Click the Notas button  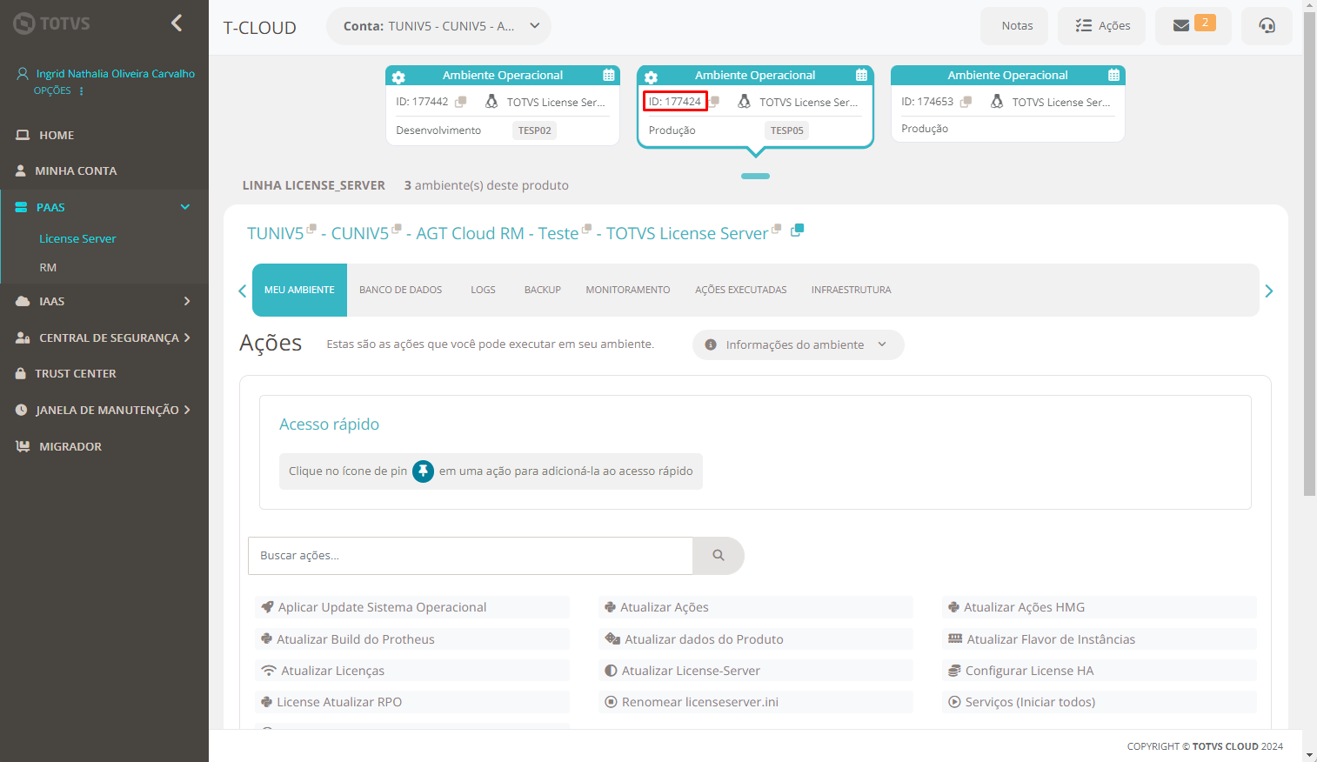tap(1014, 25)
